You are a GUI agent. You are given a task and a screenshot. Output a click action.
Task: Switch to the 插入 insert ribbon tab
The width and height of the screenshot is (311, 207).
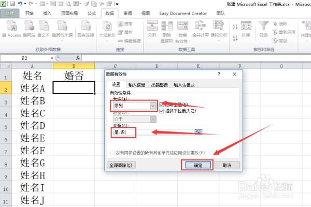point(47,13)
